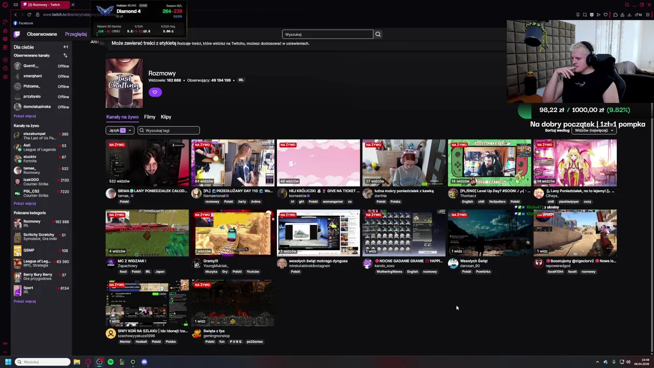
Task: Expand Pokaż więcej under live channels
Action: coord(25,203)
